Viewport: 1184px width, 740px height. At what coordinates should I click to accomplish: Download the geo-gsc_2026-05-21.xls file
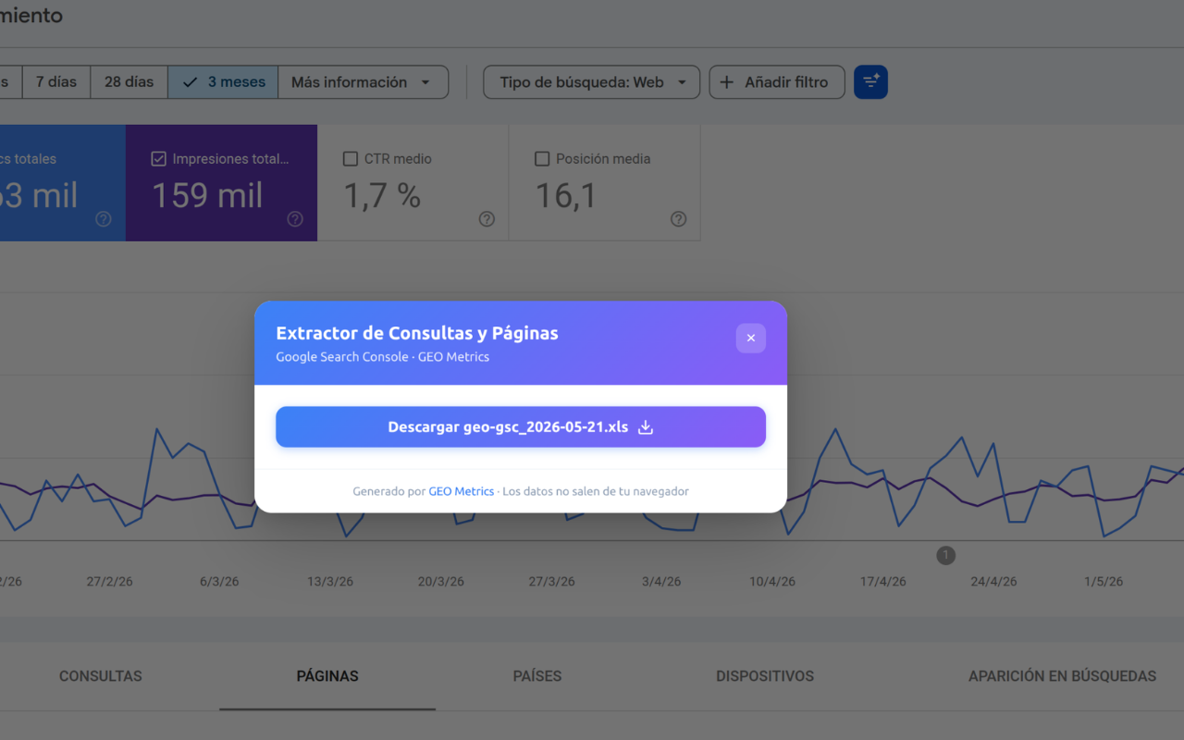521,427
